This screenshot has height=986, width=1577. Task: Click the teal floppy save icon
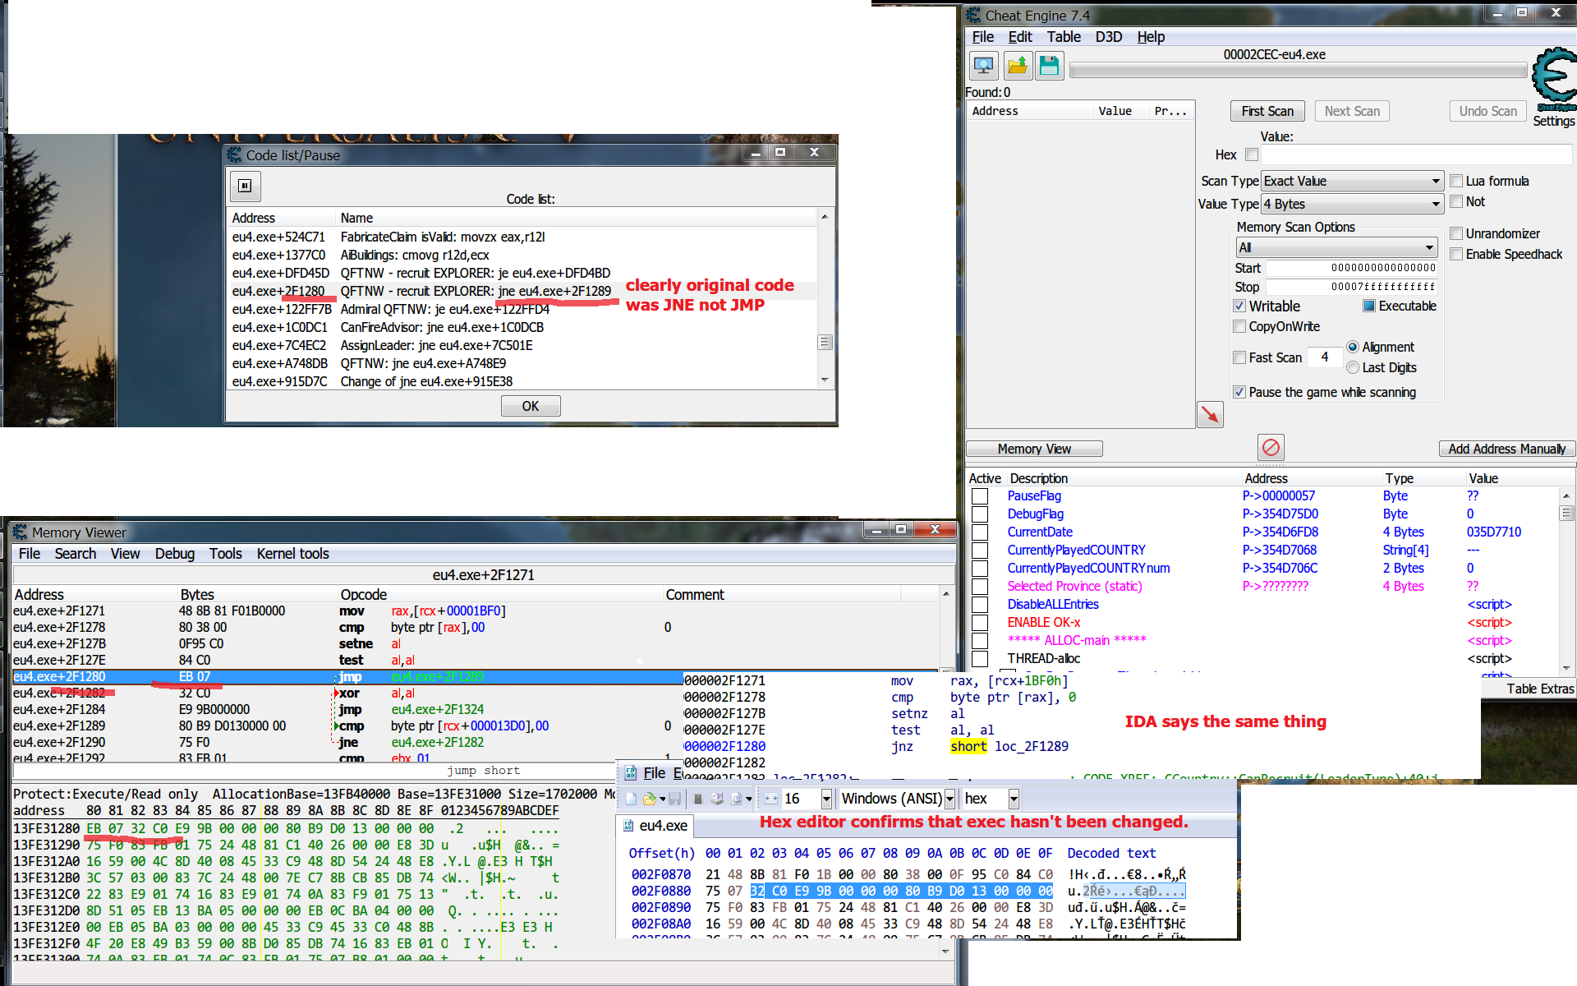coord(1050,66)
